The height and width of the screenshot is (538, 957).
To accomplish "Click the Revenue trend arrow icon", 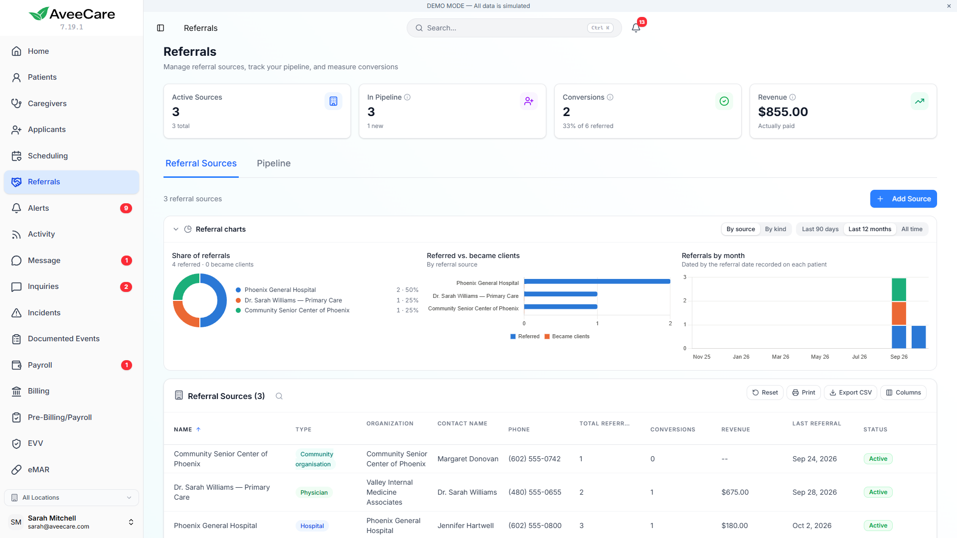I will [920, 101].
